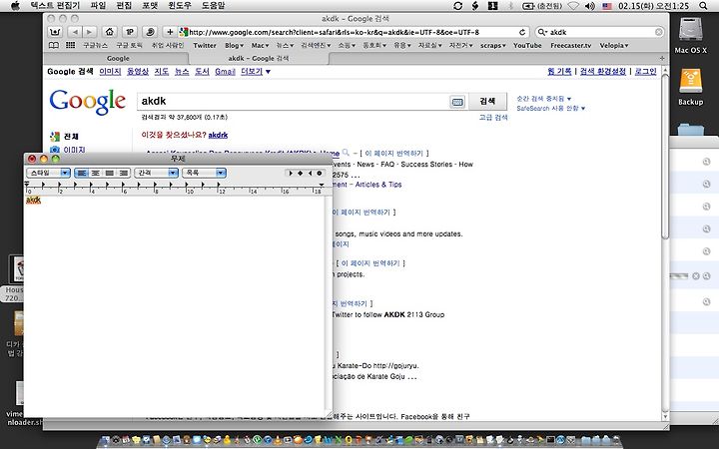The width and height of the screenshot is (719, 449).
Task: Click the Google search input containing akdk
Action: click(294, 101)
